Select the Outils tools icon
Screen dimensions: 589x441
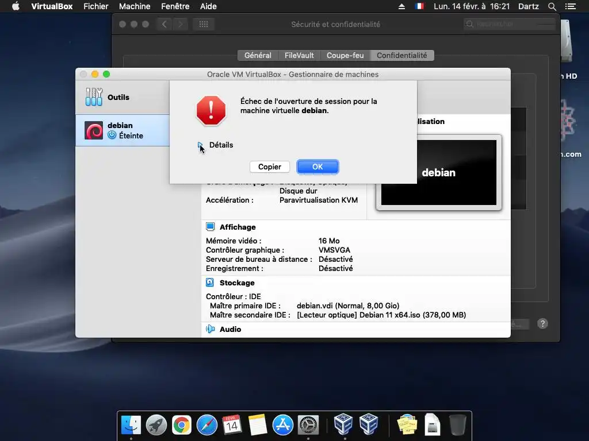pyautogui.click(x=94, y=96)
